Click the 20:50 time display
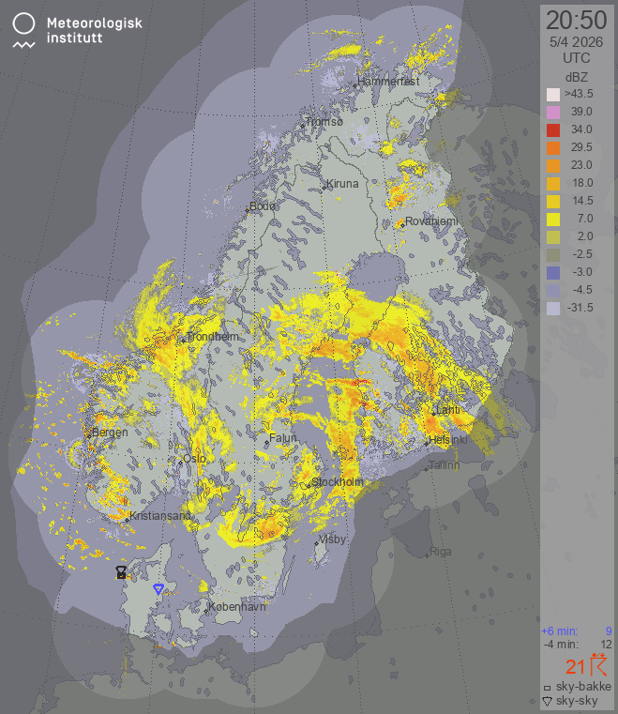This screenshot has width=618, height=714. pos(576,21)
